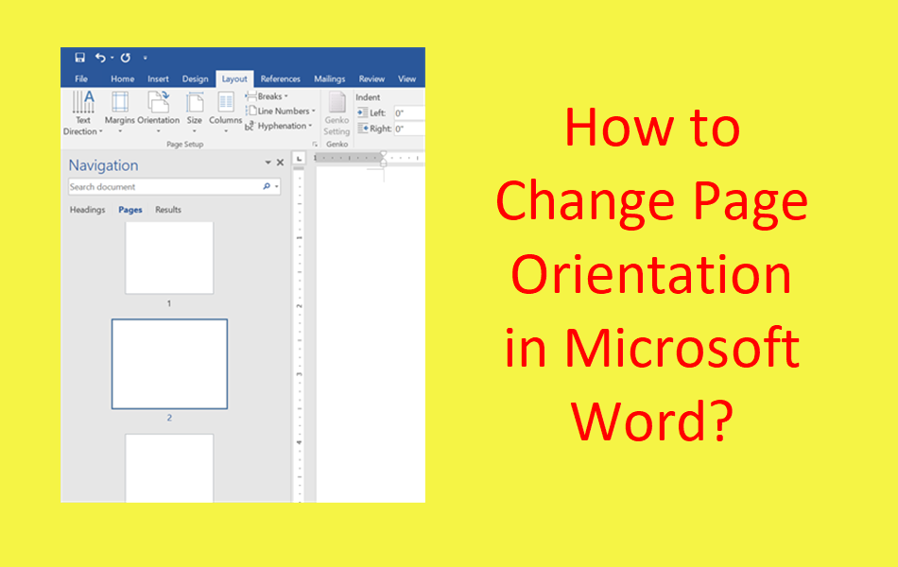This screenshot has height=567, width=898.
Task: Select the Results tab in Navigation pane
Action: pos(168,210)
